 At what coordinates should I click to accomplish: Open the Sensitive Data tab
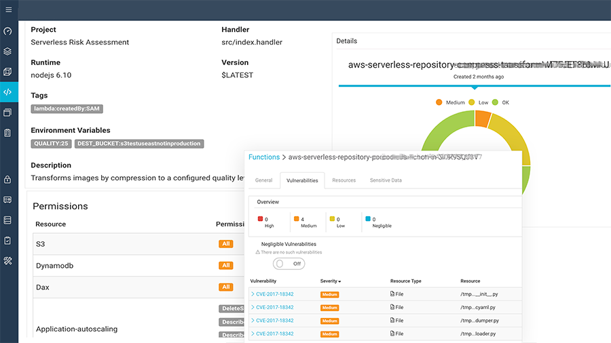coord(386,180)
